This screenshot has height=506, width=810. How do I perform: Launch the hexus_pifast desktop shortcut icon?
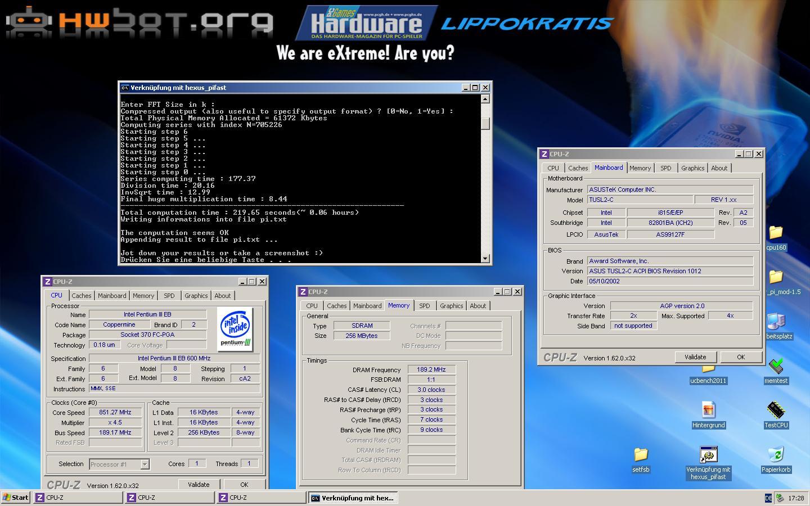pyautogui.click(x=708, y=454)
